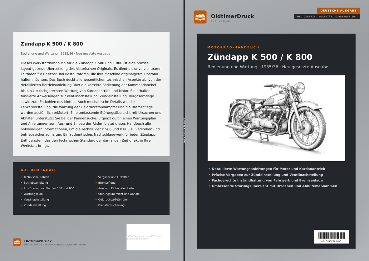Screen dimensions: 369x261
Task: Select 'Ausführung von Kardan 500 und 800' entry
Action: 49,188
